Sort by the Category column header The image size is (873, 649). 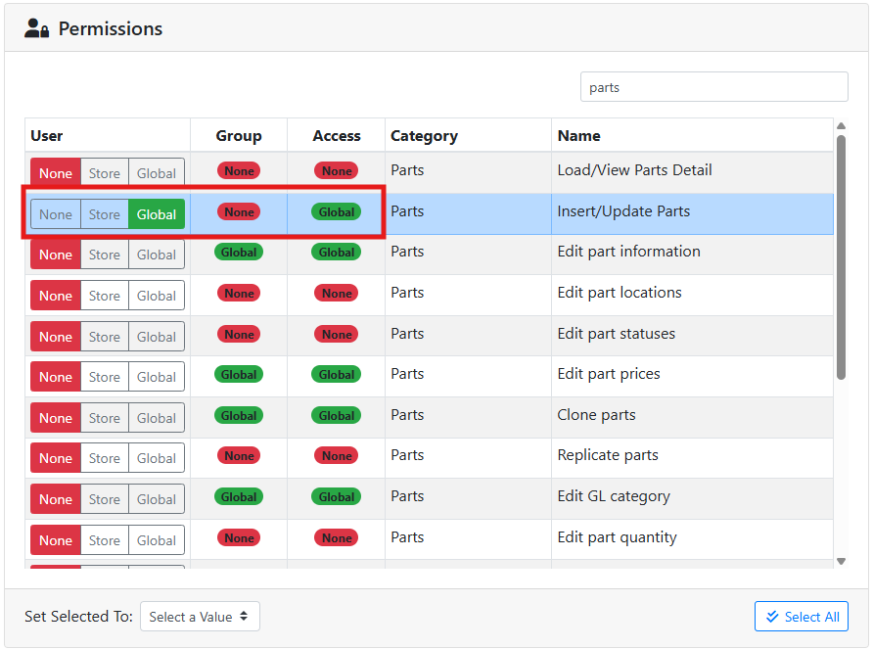424,136
